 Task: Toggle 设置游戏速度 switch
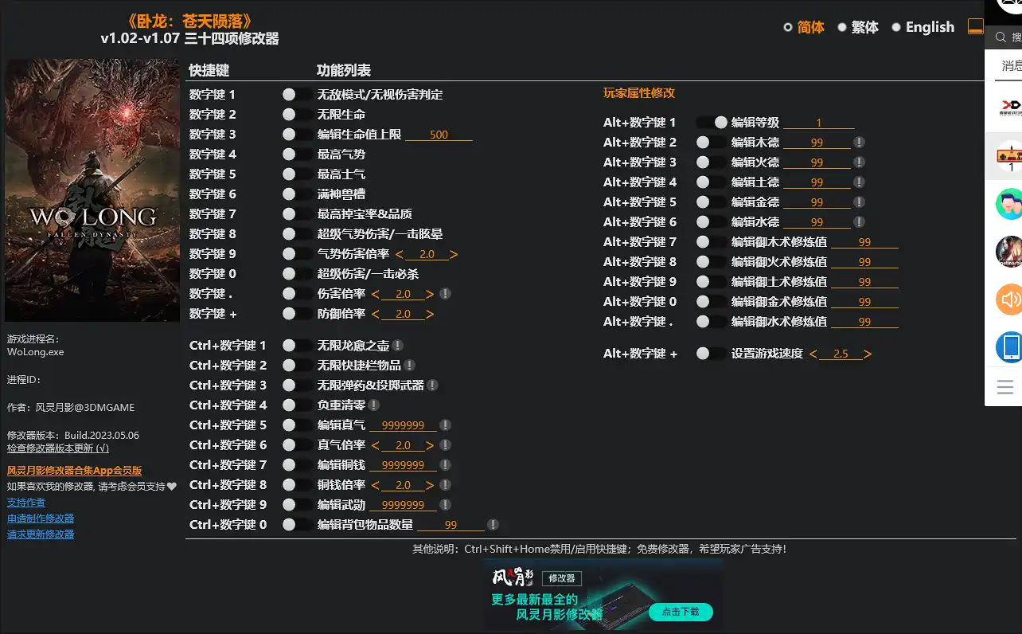712,354
